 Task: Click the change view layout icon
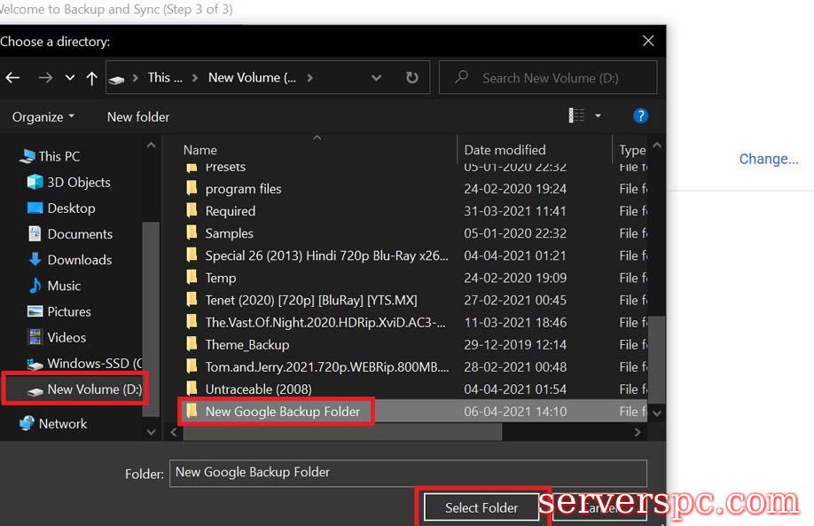577,116
